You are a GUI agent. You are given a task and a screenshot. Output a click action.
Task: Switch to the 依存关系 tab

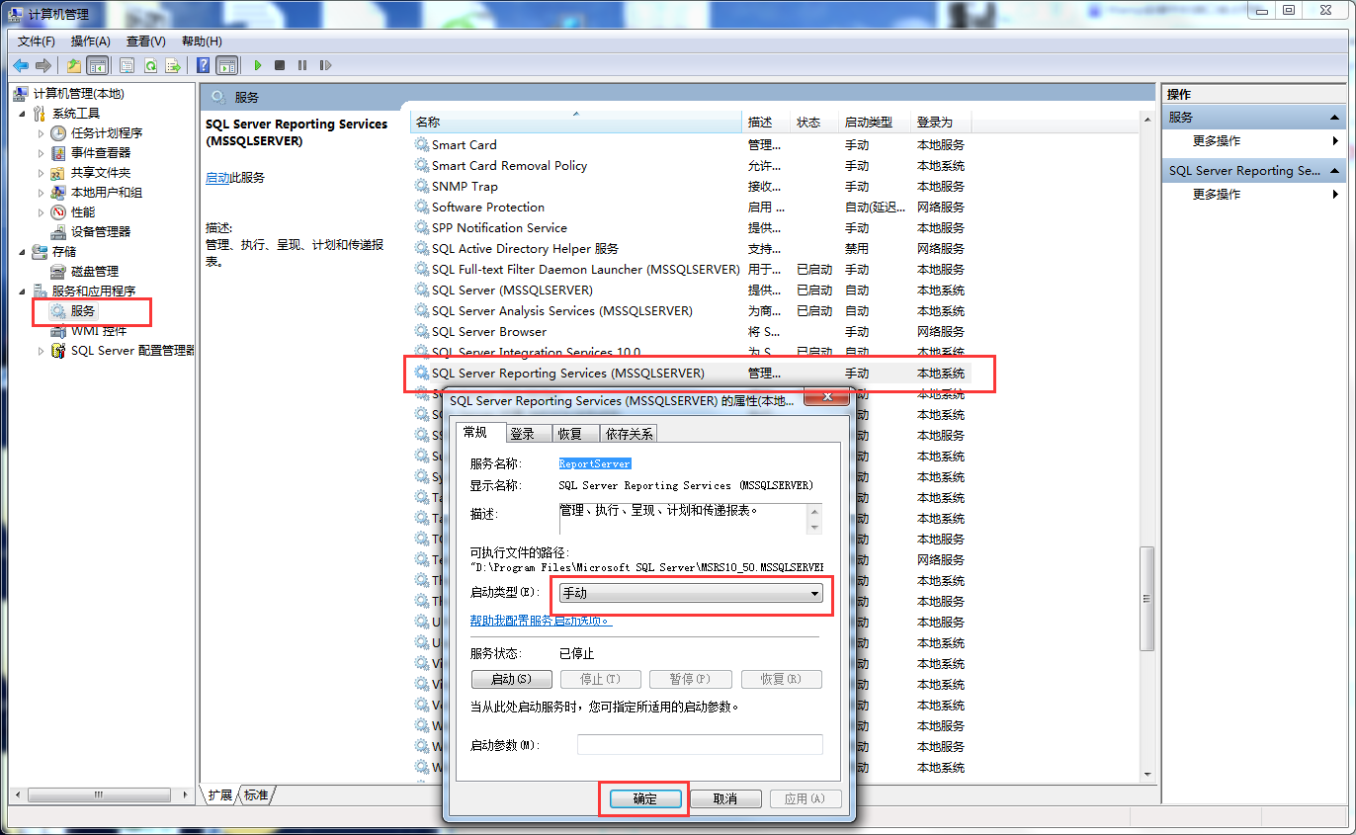[630, 434]
